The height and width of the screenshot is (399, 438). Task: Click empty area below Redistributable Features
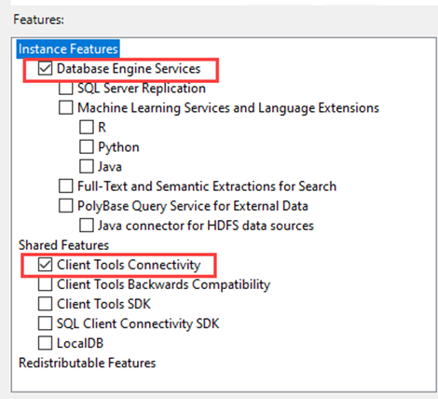point(224,380)
